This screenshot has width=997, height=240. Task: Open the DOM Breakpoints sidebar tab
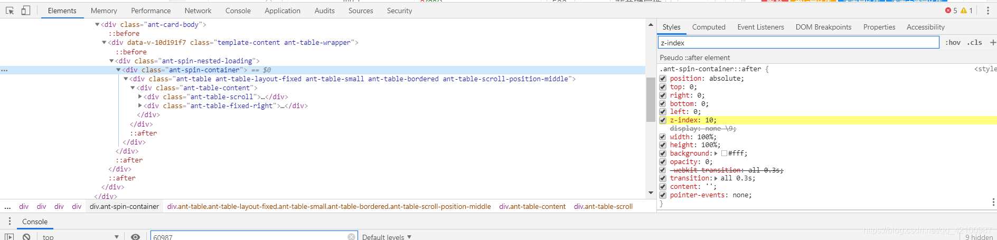point(824,27)
